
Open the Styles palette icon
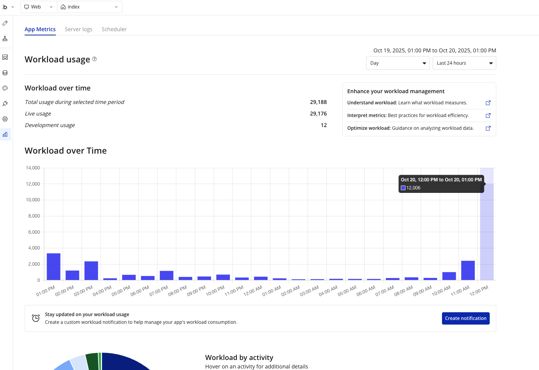click(x=5, y=88)
